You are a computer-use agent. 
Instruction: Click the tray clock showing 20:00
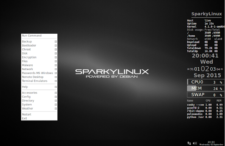point(211,143)
